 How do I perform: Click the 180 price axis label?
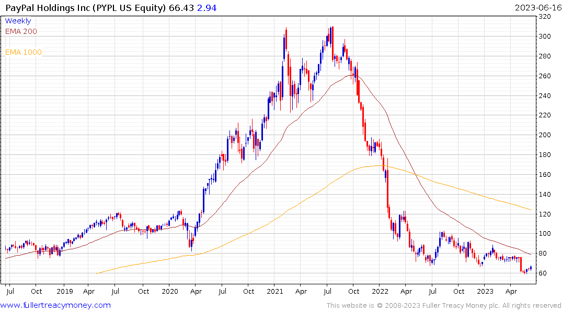(545, 155)
